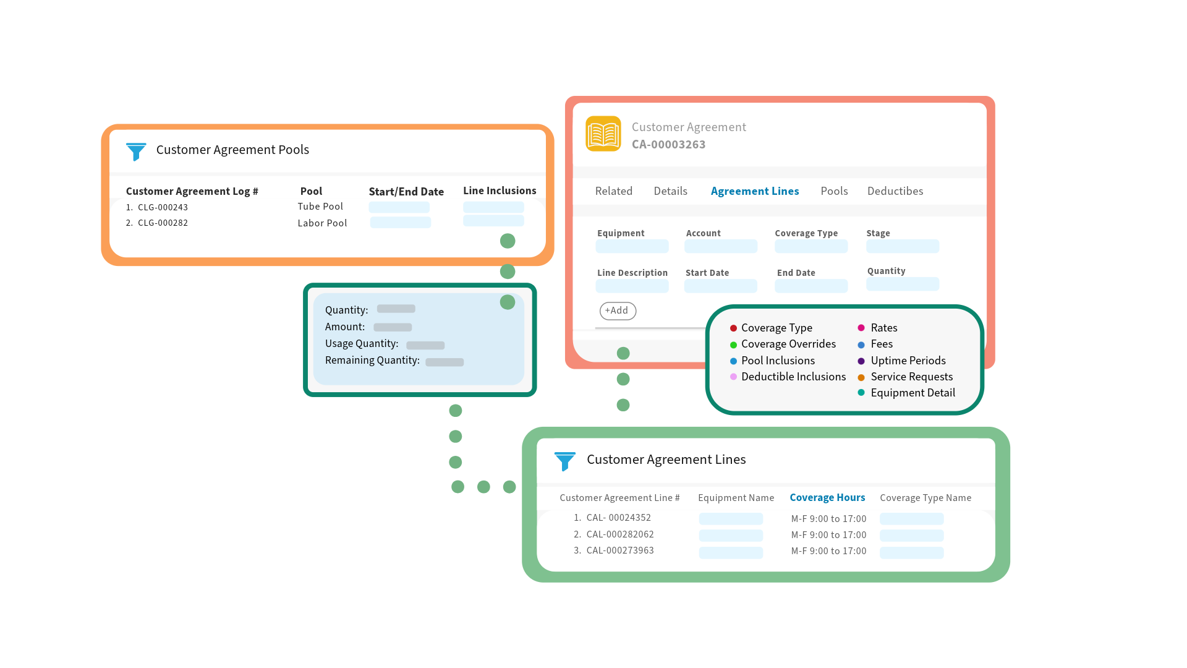Click the blue Pool Inclusions legend dot
The image size is (1187, 668).
[733, 361]
